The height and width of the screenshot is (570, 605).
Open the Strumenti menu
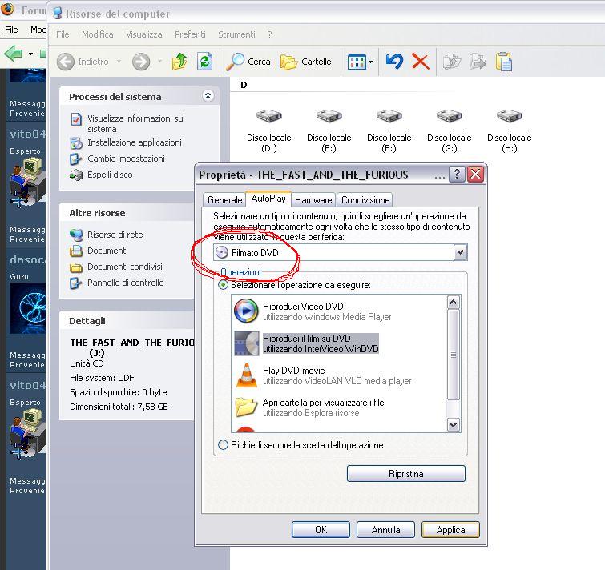[x=236, y=34]
